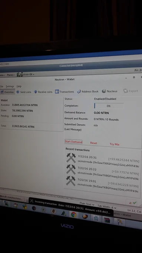
Task: Click the Pending value 0.00 NTRN
Action: (x=18, y=116)
